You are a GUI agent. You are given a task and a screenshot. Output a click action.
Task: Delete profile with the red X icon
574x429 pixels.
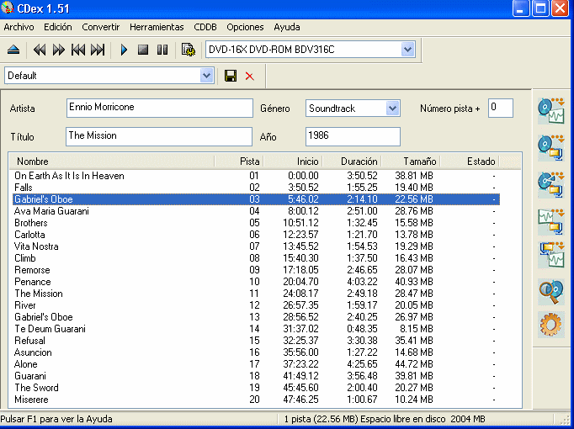click(x=249, y=76)
